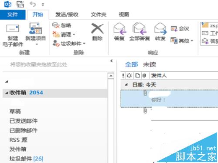Viewport: 218px width, 163px height.
Task: Sort messages by 发件人 column
Action: point(159,75)
